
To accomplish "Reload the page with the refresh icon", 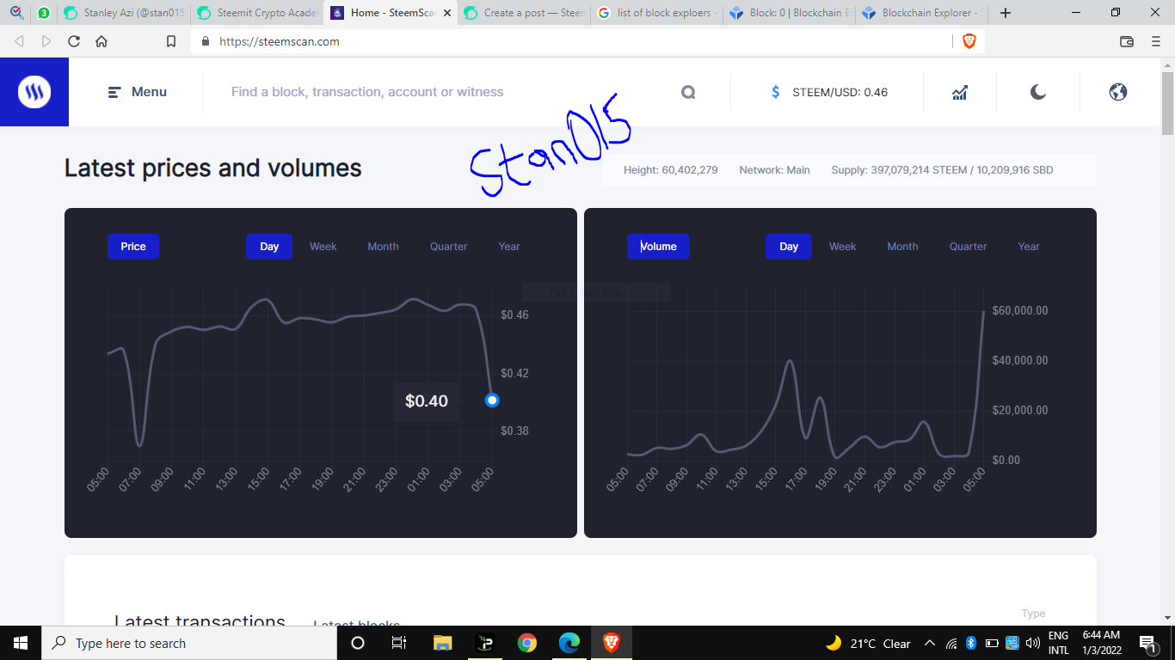I will pos(74,41).
